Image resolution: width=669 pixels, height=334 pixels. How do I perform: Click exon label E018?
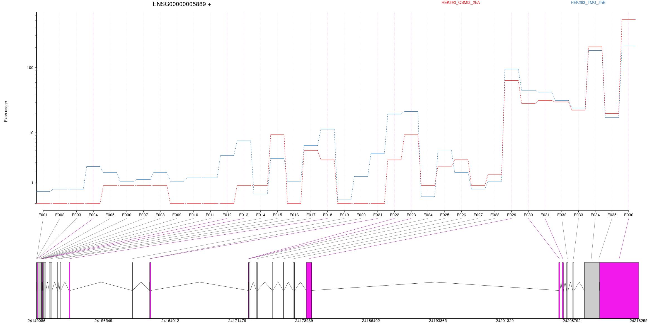tap(328, 215)
